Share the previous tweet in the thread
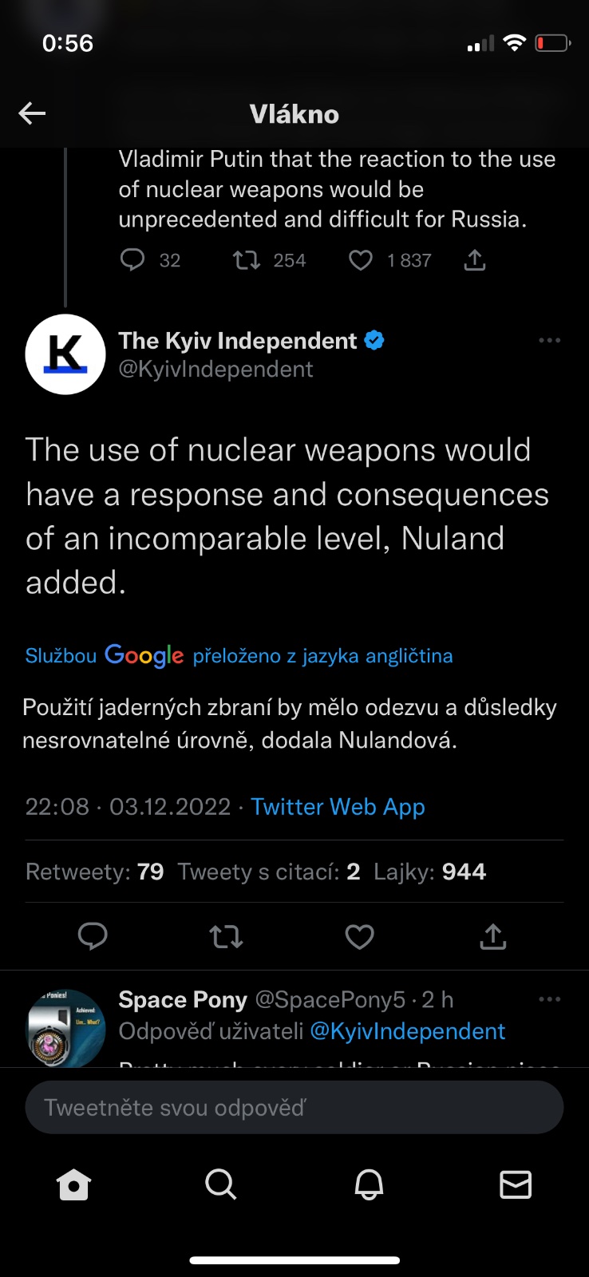 [475, 260]
